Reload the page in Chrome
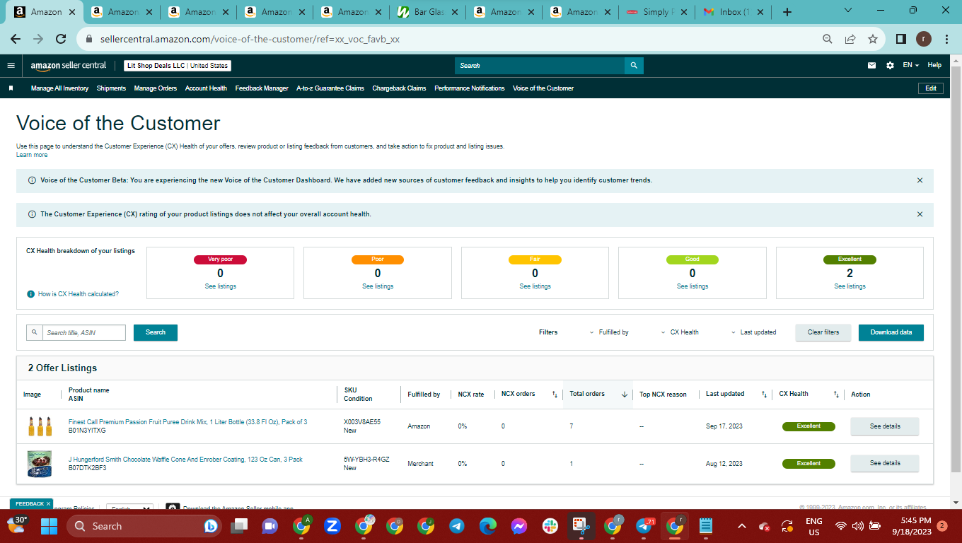Screen dimensions: 962x543 pyautogui.click(x=61, y=40)
